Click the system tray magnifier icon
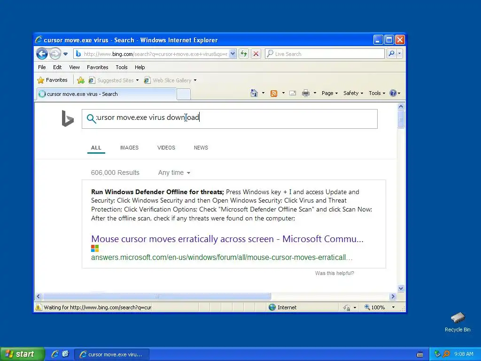Screen dimensions: 481x361 (x=446, y=354)
